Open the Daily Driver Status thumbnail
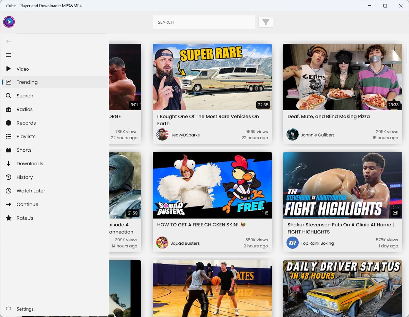 tap(343, 288)
